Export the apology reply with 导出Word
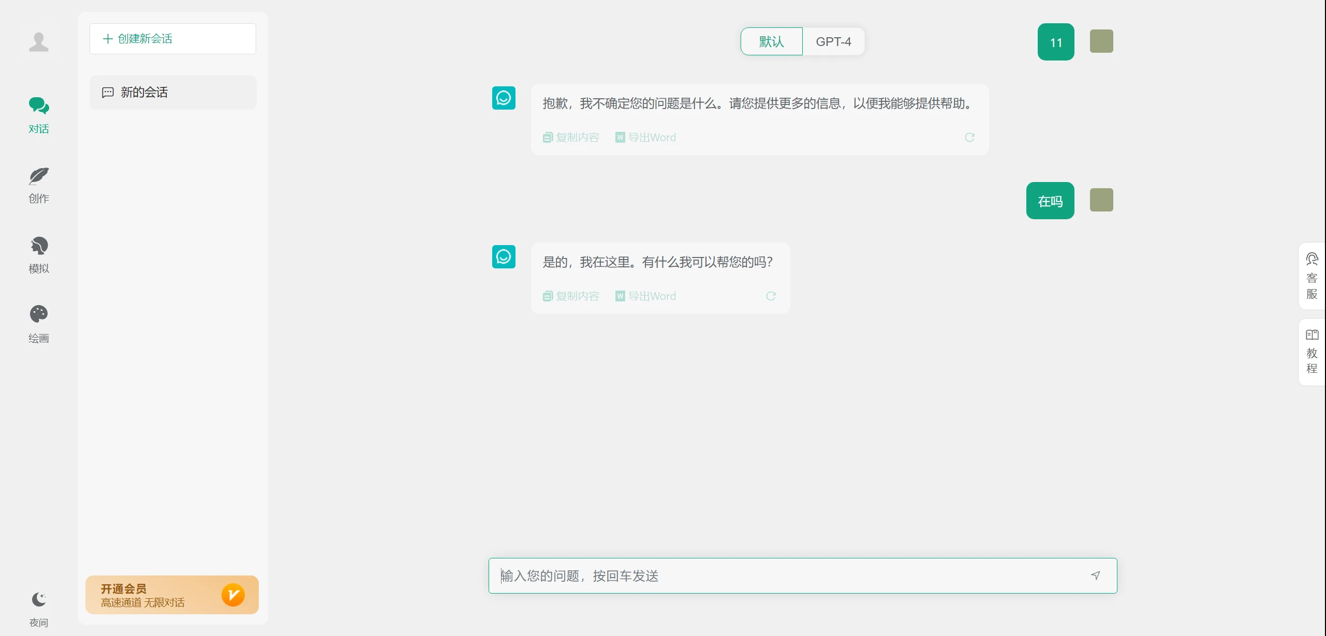Screen dimensions: 1326x636 (645, 138)
